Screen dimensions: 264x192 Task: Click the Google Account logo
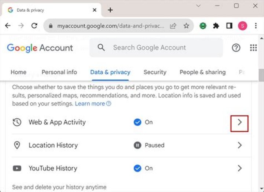point(40,48)
